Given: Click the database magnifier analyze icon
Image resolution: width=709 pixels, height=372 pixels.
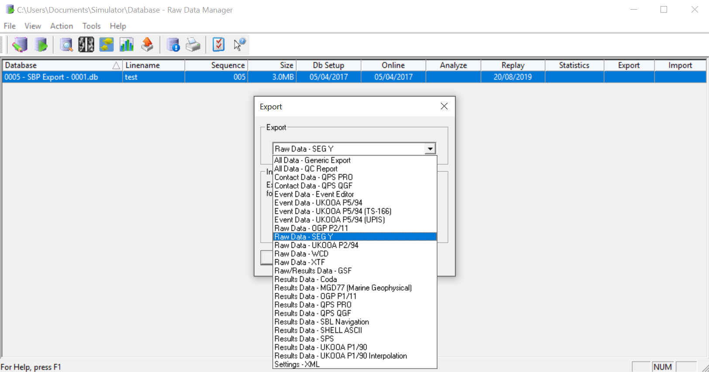Looking at the screenshot, I should (66, 44).
